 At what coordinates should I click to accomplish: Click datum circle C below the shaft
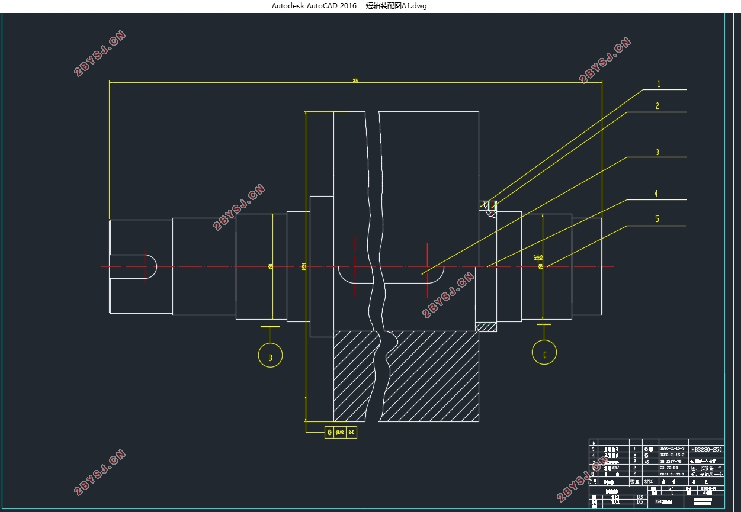pyautogui.click(x=544, y=353)
